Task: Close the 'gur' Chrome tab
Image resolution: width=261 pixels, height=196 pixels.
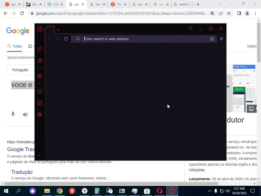Action: pos(146,5)
